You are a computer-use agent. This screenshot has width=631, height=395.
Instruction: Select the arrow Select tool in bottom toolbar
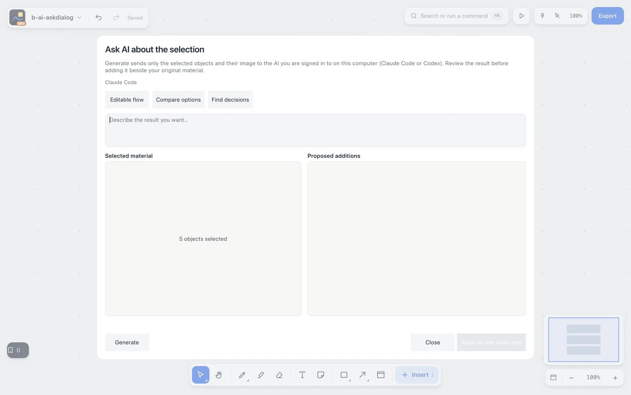point(200,375)
